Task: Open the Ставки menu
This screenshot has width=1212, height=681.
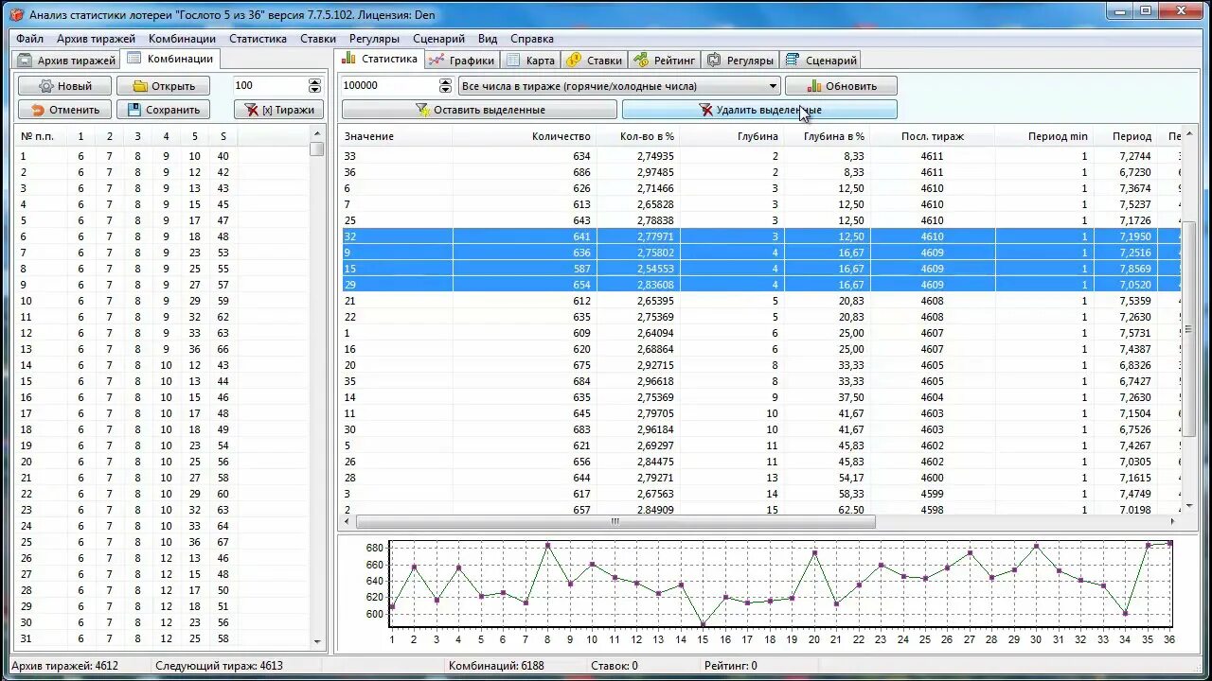Action: coord(318,39)
